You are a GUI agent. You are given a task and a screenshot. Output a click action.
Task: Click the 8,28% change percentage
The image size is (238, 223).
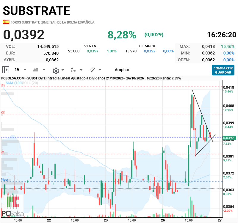point(122,35)
